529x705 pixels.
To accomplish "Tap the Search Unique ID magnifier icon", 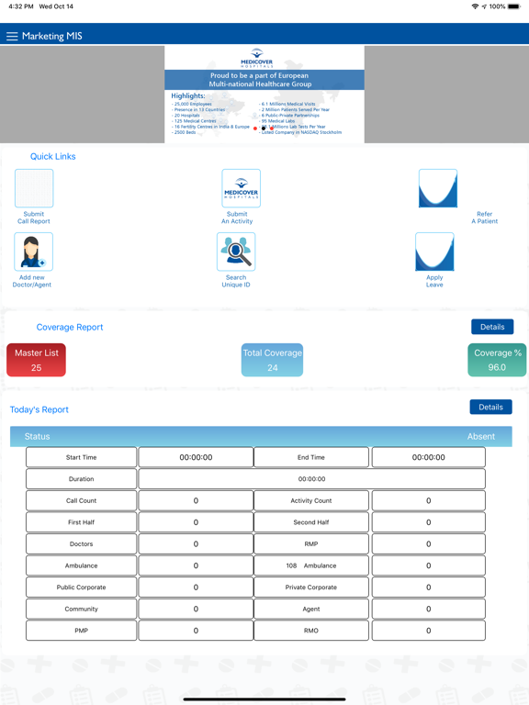I will pyautogui.click(x=236, y=252).
